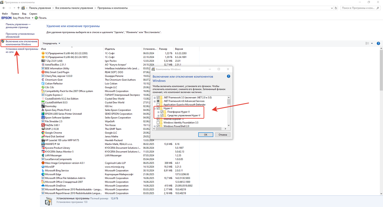Open the Файл menu
The image size is (383, 207).
click(x=5, y=13)
